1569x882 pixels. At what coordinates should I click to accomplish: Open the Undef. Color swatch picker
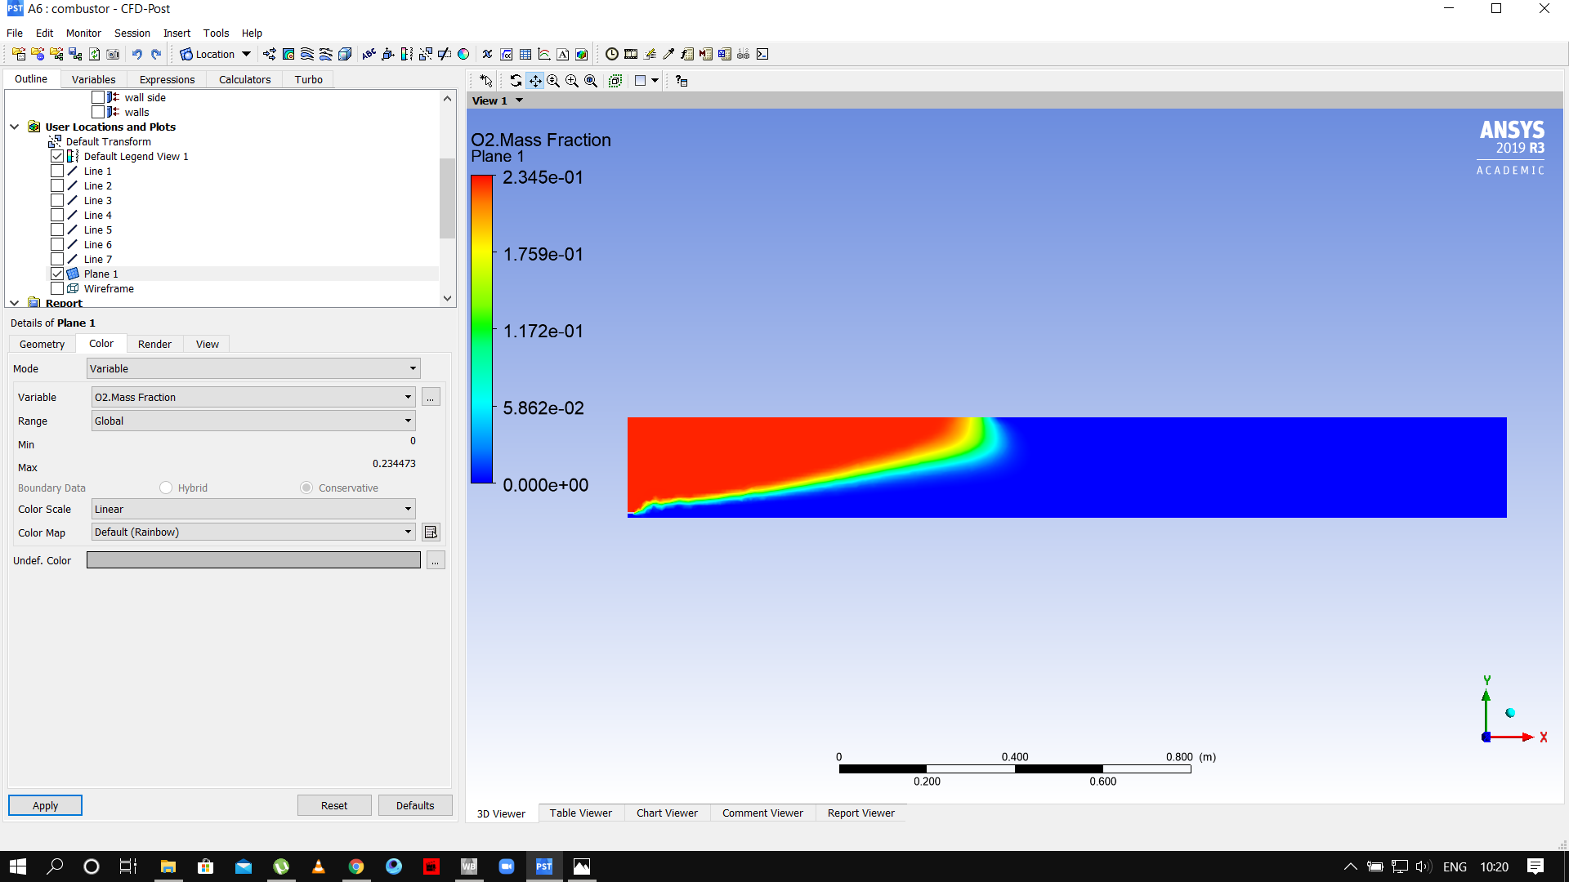pos(436,560)
